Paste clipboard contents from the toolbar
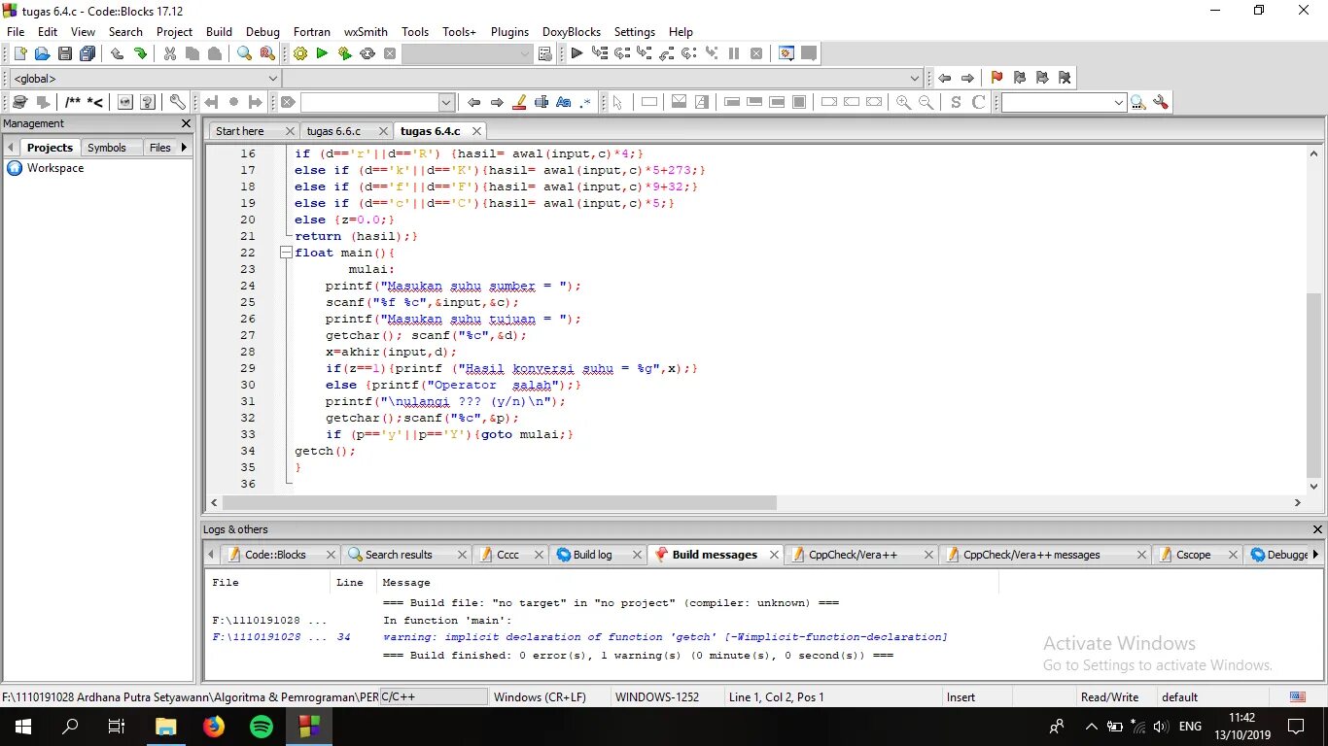Screen dimensions: 1328x746 coord(215,53)
